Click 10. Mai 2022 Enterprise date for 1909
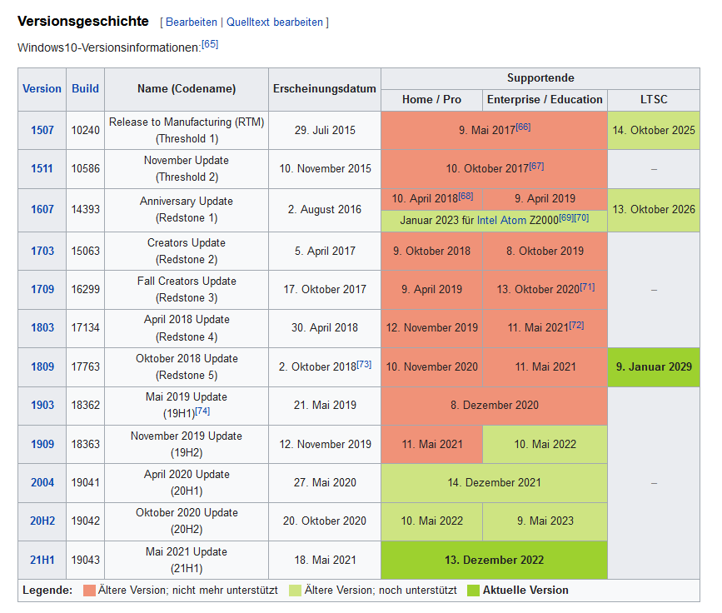The image size is (722, 613). pyautogui.click(x=545, y=444)
